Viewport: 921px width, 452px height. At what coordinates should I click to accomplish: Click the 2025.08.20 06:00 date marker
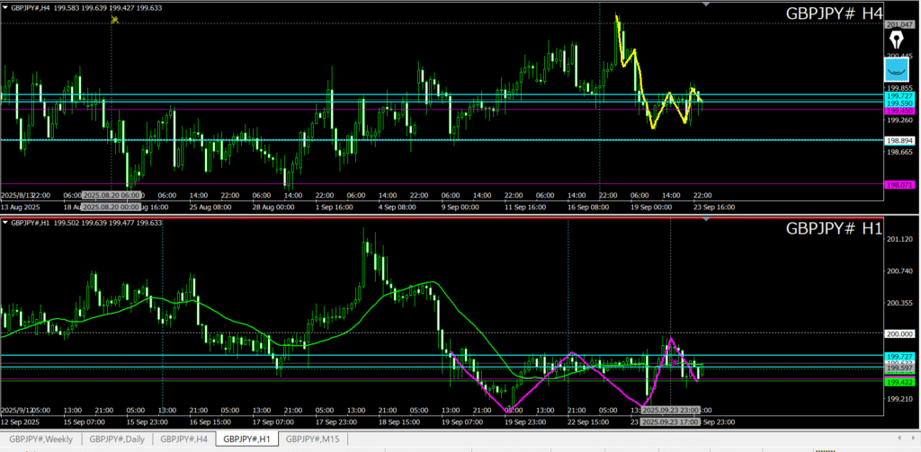click(x=111, y=195)
